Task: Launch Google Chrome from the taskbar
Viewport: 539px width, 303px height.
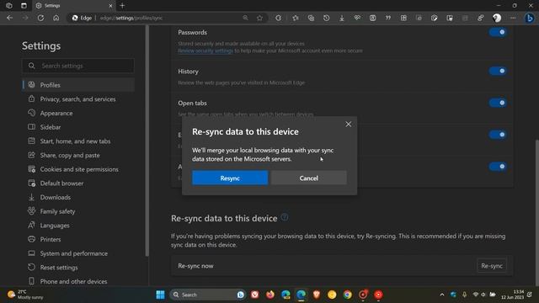Action: 348,295
